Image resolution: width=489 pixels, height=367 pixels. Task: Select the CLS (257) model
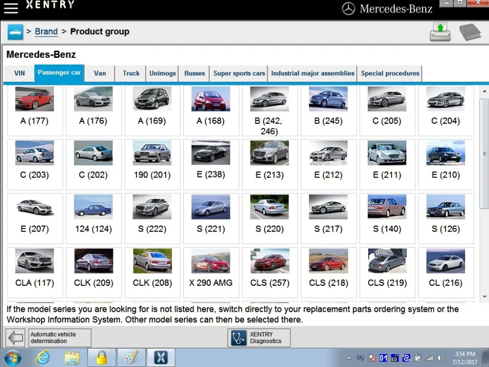tap(270, 273)
